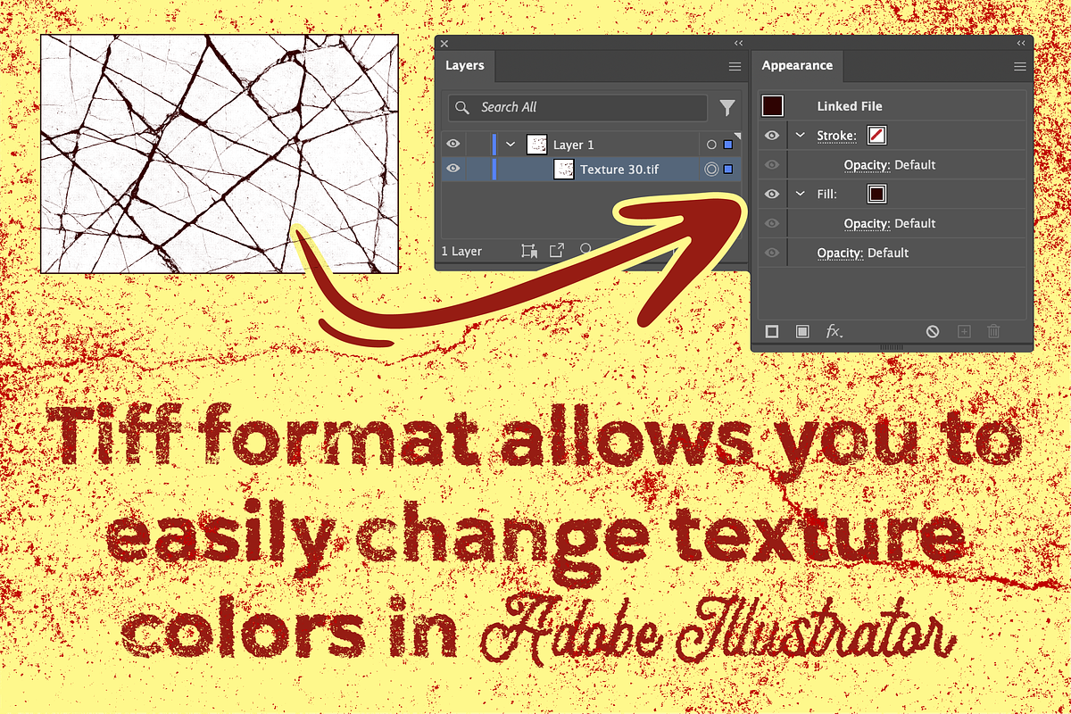Click the Linked File thumbnail swatch
The width and height of the screenshot is (1071, 714).
point(773,106)
